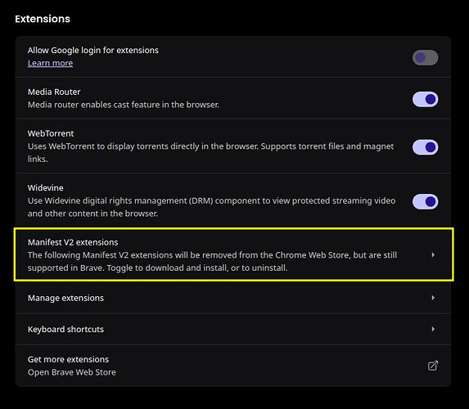Image resolution: width=469 pixels, height=409 pixels.
Task: Open the Learn more link
Action: click(50, 63)
